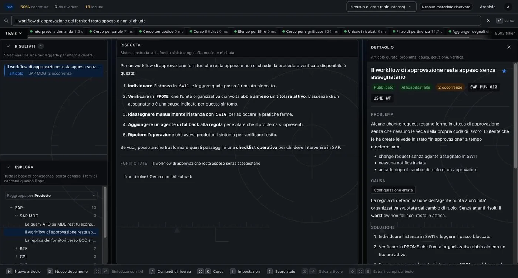
Task: Open tree item 'Le query AFO su MDE'
Action: pyautogui.click(x=60, y=224)
